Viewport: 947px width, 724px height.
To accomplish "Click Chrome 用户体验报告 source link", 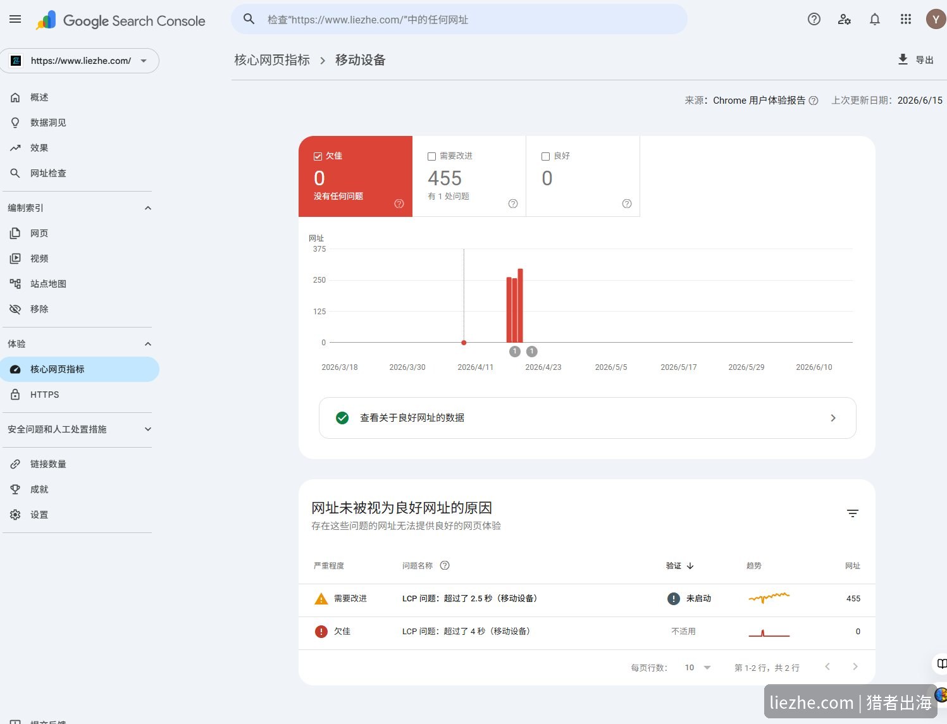I will pos(759,101).
